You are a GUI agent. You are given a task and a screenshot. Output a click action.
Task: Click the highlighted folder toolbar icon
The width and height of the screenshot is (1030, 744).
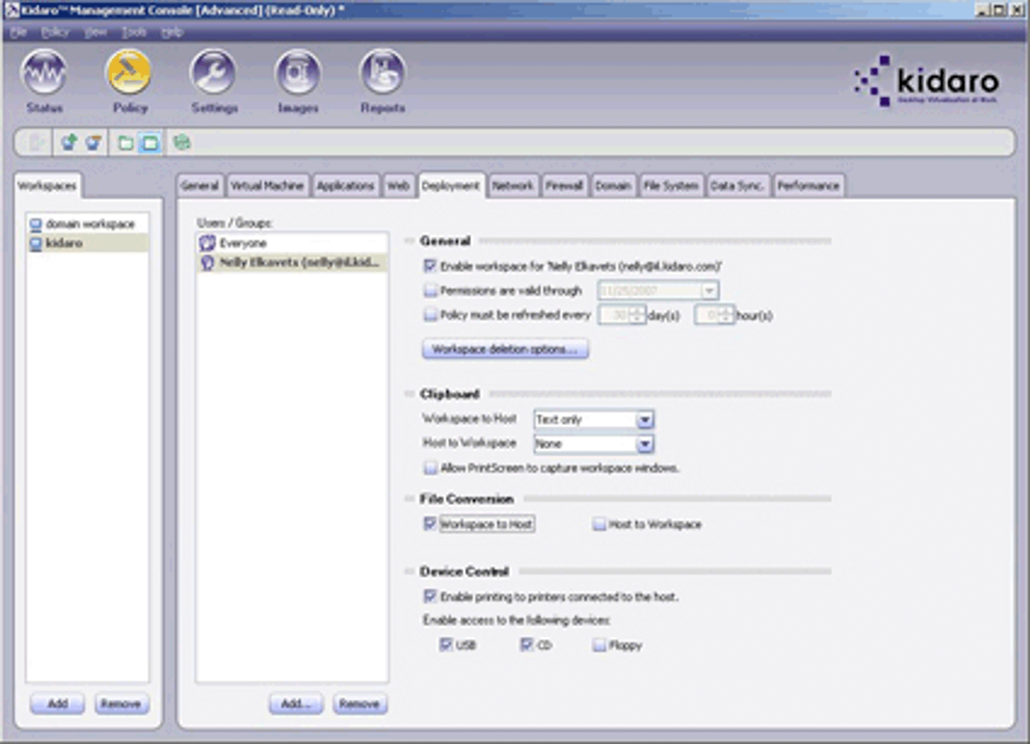[150, 143]
